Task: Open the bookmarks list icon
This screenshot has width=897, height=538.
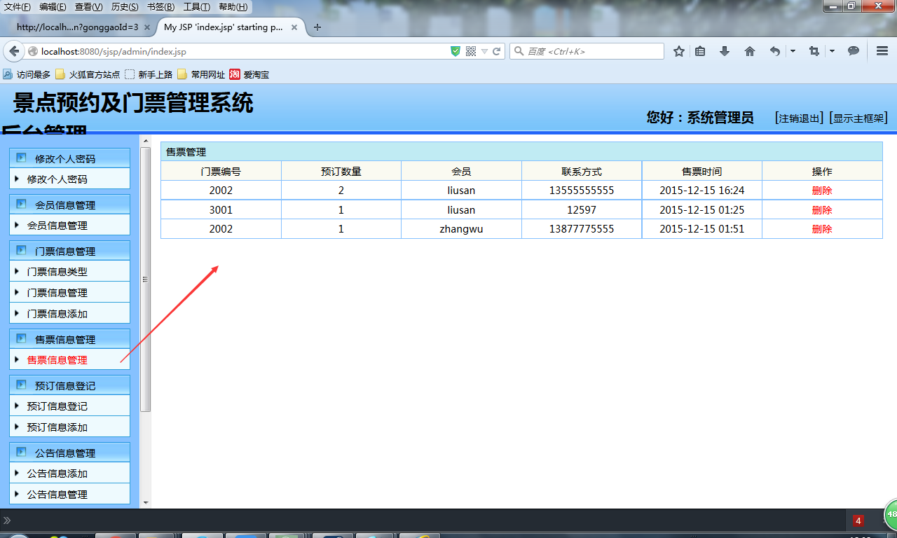Action: pyautogui.click(x=700, y=51)
